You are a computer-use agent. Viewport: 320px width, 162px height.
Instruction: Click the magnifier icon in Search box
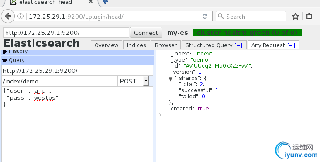(220, 16)
